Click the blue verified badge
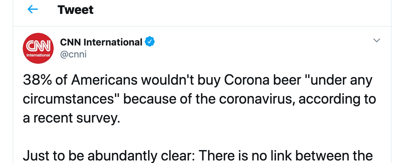 point(150,42)
